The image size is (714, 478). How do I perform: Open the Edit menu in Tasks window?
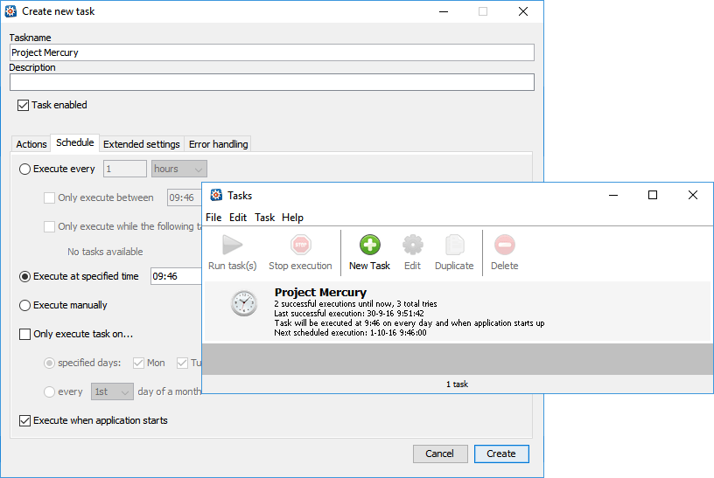point(238,218)
